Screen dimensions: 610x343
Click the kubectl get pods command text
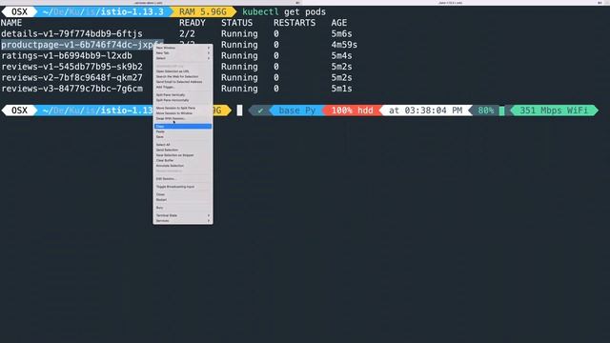coord(284,12)
